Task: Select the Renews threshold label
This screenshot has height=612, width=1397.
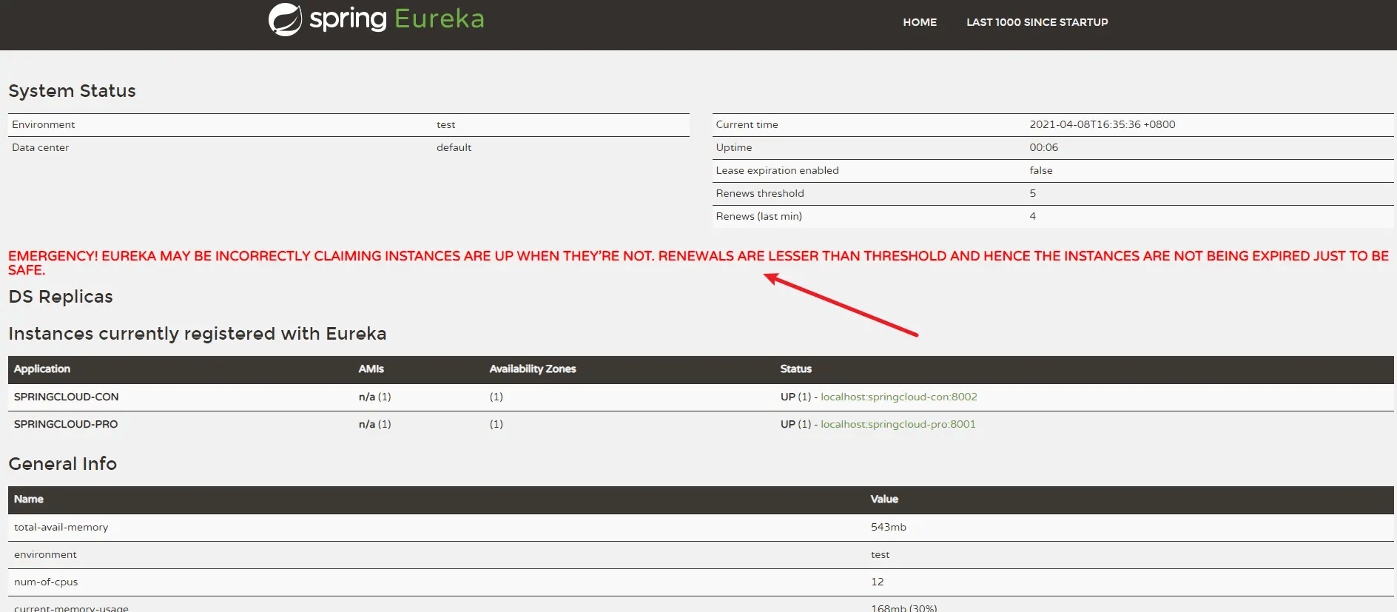Action: [759, 193]
